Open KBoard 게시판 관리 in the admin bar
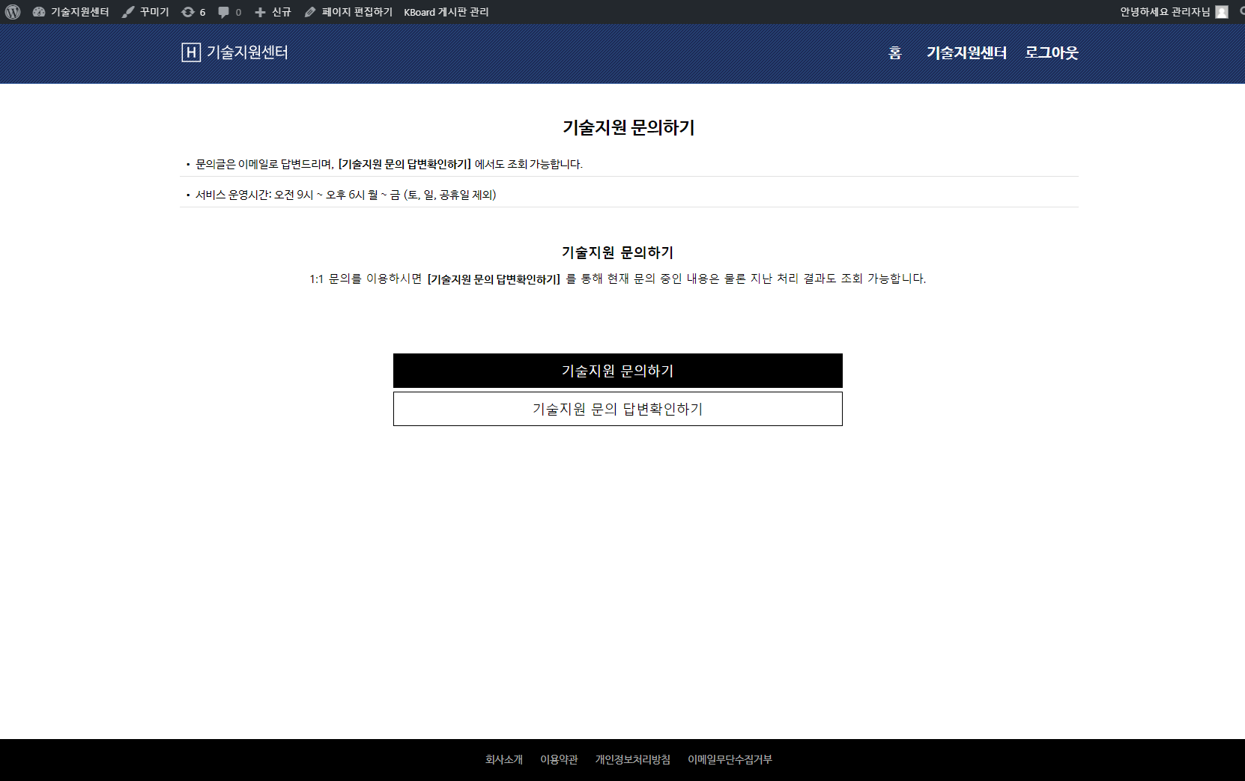 pyautogui.click(x=446, y=12)
